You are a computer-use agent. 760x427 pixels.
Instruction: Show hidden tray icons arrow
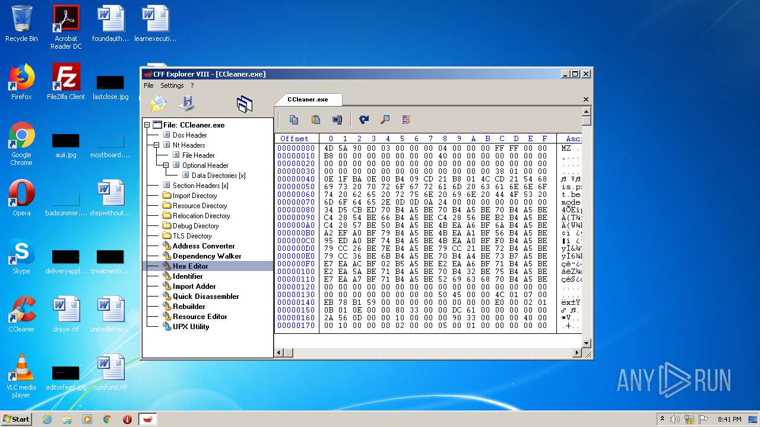tap(662, 419)
